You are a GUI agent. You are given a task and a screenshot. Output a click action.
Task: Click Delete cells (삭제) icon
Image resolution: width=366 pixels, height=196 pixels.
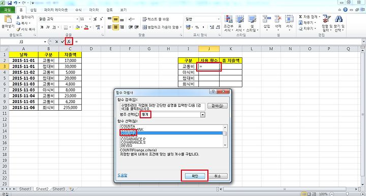278,19
